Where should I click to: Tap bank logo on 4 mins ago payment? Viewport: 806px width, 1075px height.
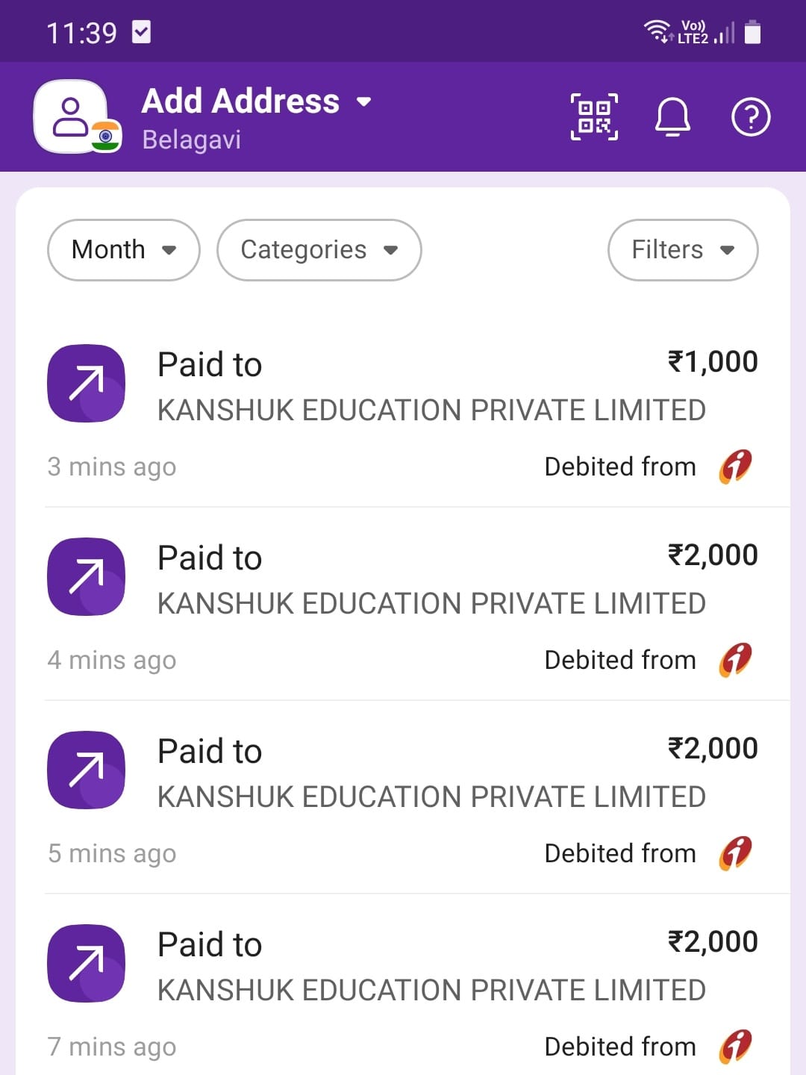pyautogui.click(x=736, y=660)
